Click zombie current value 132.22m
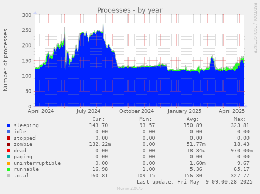Screen dimensions: 260x194 (x=100, y=144)
